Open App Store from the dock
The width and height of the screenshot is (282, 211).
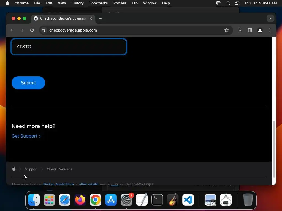click(x=111, y=199)
